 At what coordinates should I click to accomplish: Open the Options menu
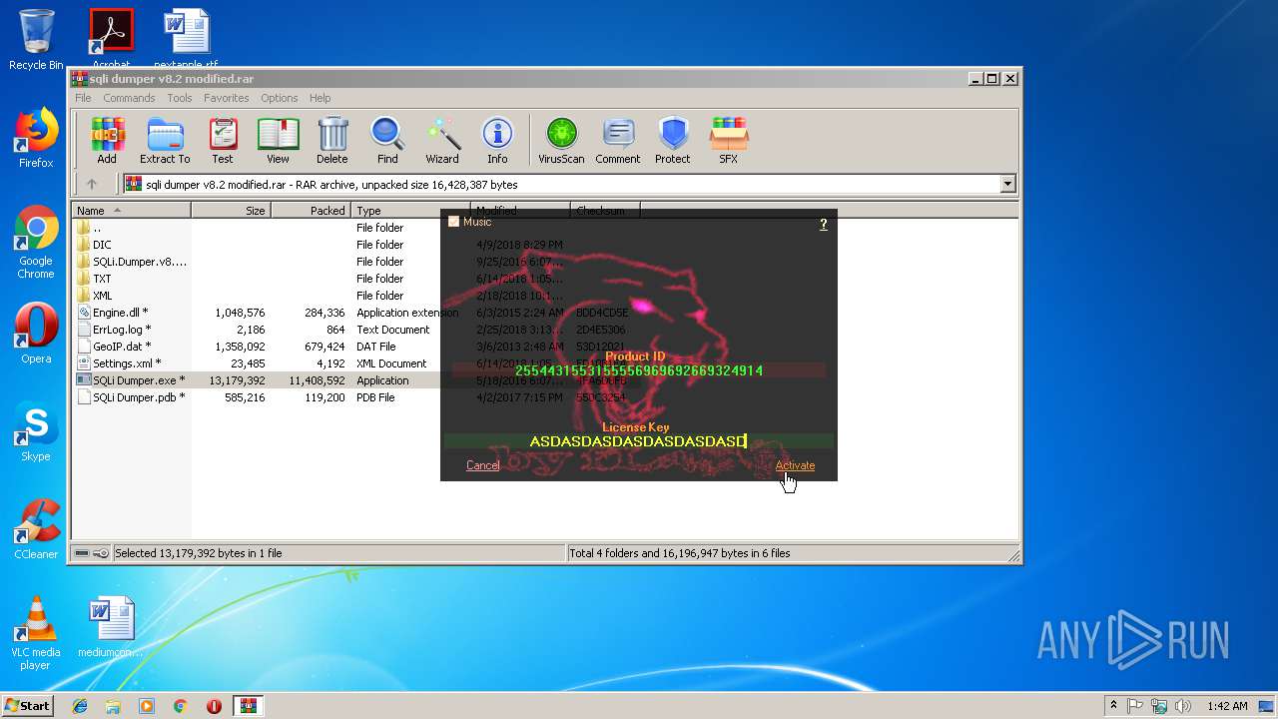[280, 98]
